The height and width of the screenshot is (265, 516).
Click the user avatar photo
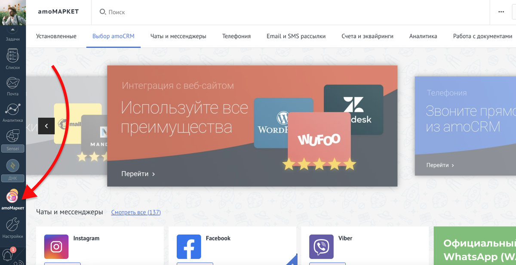tap(12, 12)
